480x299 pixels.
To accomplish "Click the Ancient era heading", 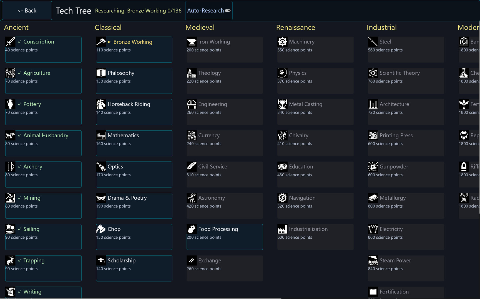I will click(16, 27).
